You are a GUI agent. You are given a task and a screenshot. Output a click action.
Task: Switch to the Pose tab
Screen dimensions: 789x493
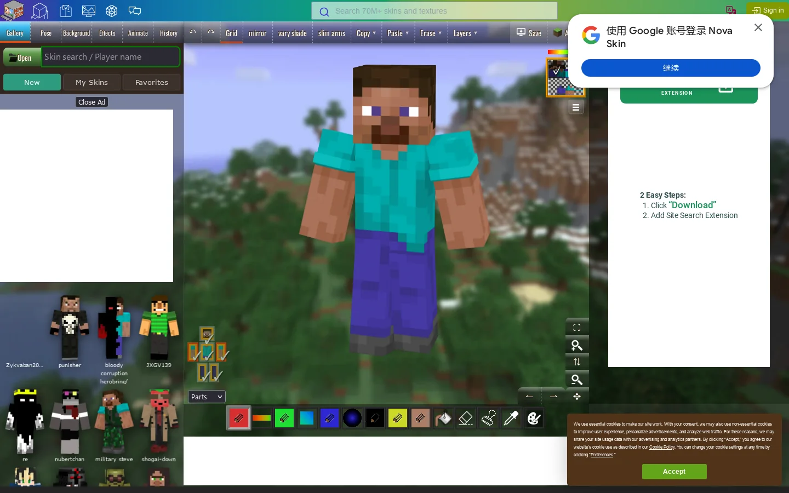coord(46,33)
